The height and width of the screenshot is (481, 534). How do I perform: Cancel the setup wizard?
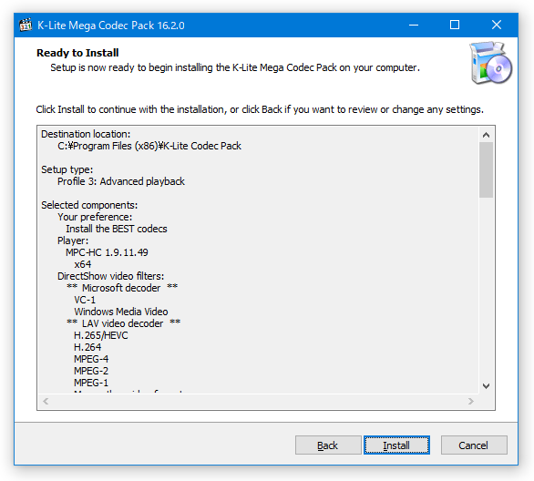coord(474,445)
